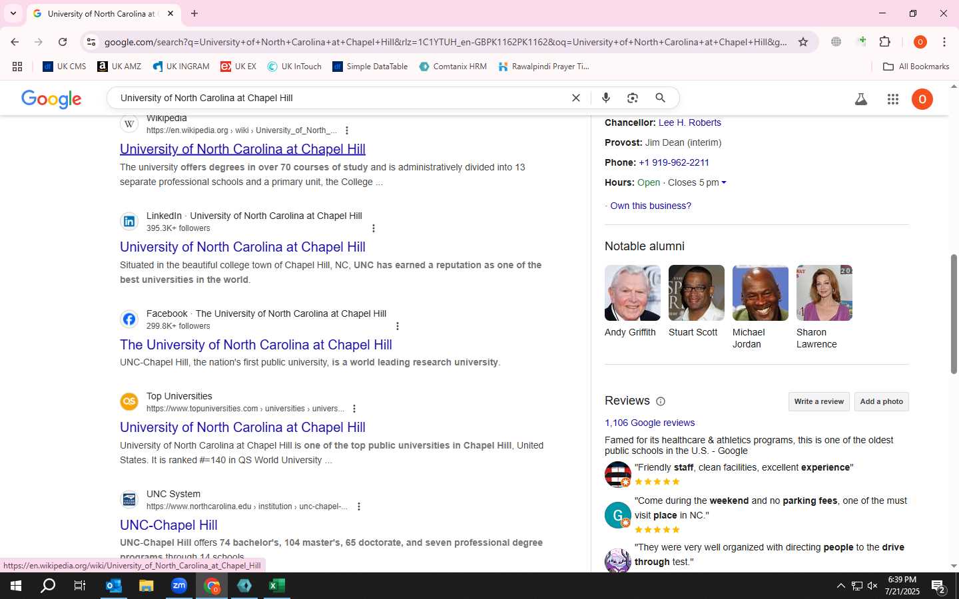Open Simple DataTable bookmark
Image resolution: width=959 pixels, height=599 pixels.
tap(370, 67)
